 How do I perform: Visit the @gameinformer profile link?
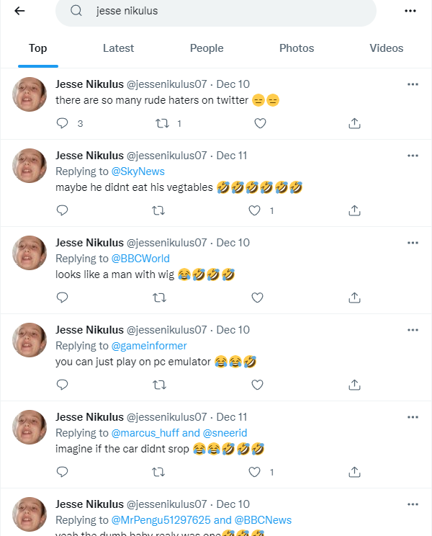pyautogui.click(x=149, y=346)
